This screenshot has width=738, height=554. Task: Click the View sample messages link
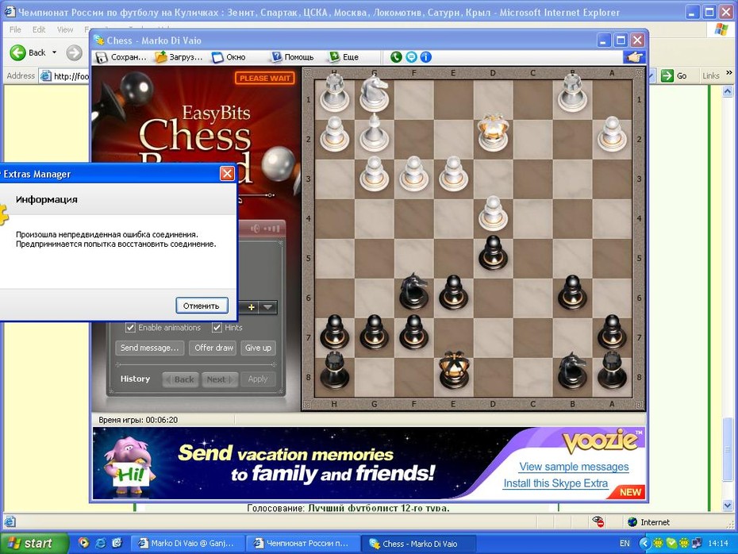(574, 467)
